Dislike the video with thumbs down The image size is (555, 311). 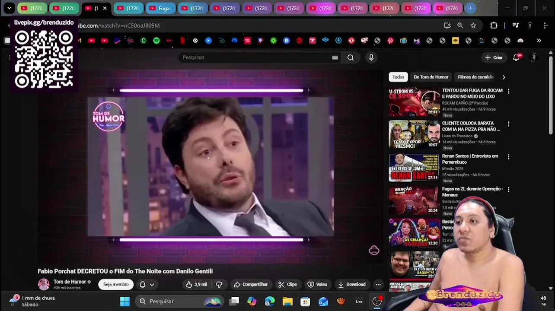[219, 284]
